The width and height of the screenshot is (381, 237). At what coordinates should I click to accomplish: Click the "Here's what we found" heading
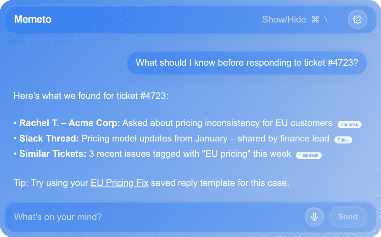click(x=90, y=95)
